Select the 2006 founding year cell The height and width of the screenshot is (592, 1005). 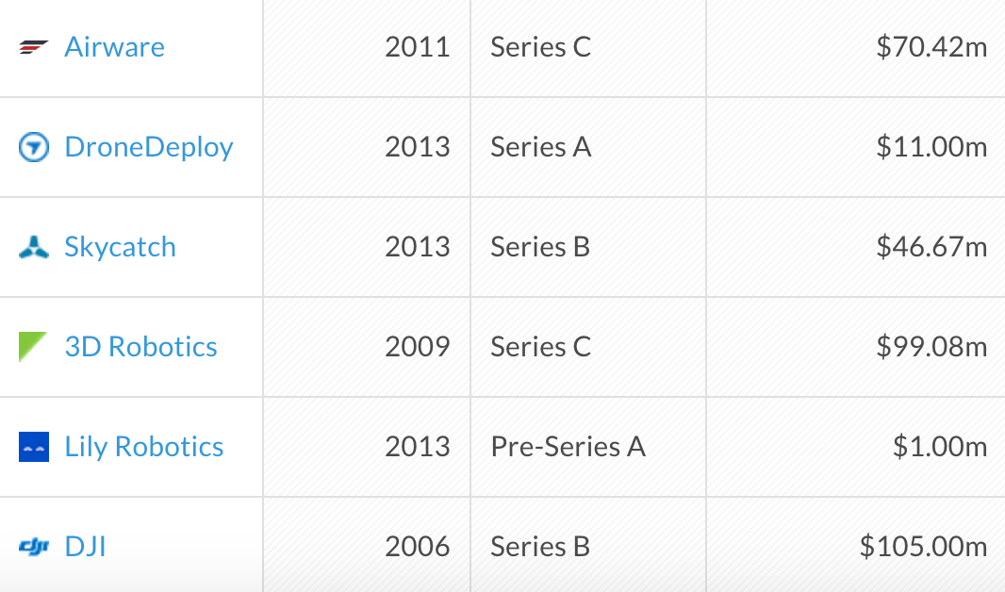click(417, 547)
